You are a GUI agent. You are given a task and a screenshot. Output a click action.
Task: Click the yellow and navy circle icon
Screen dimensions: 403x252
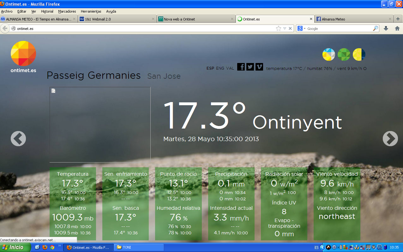[359, 54]
